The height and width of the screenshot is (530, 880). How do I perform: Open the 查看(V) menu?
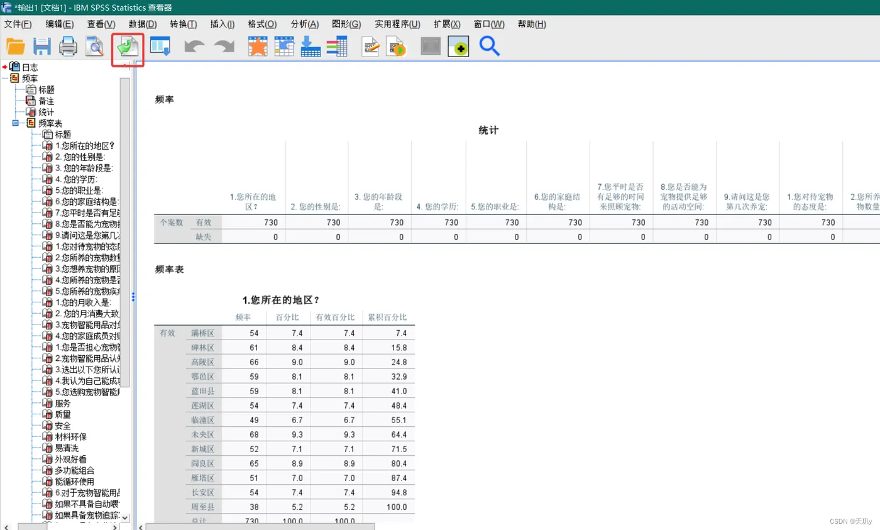(x=101, y=25)
